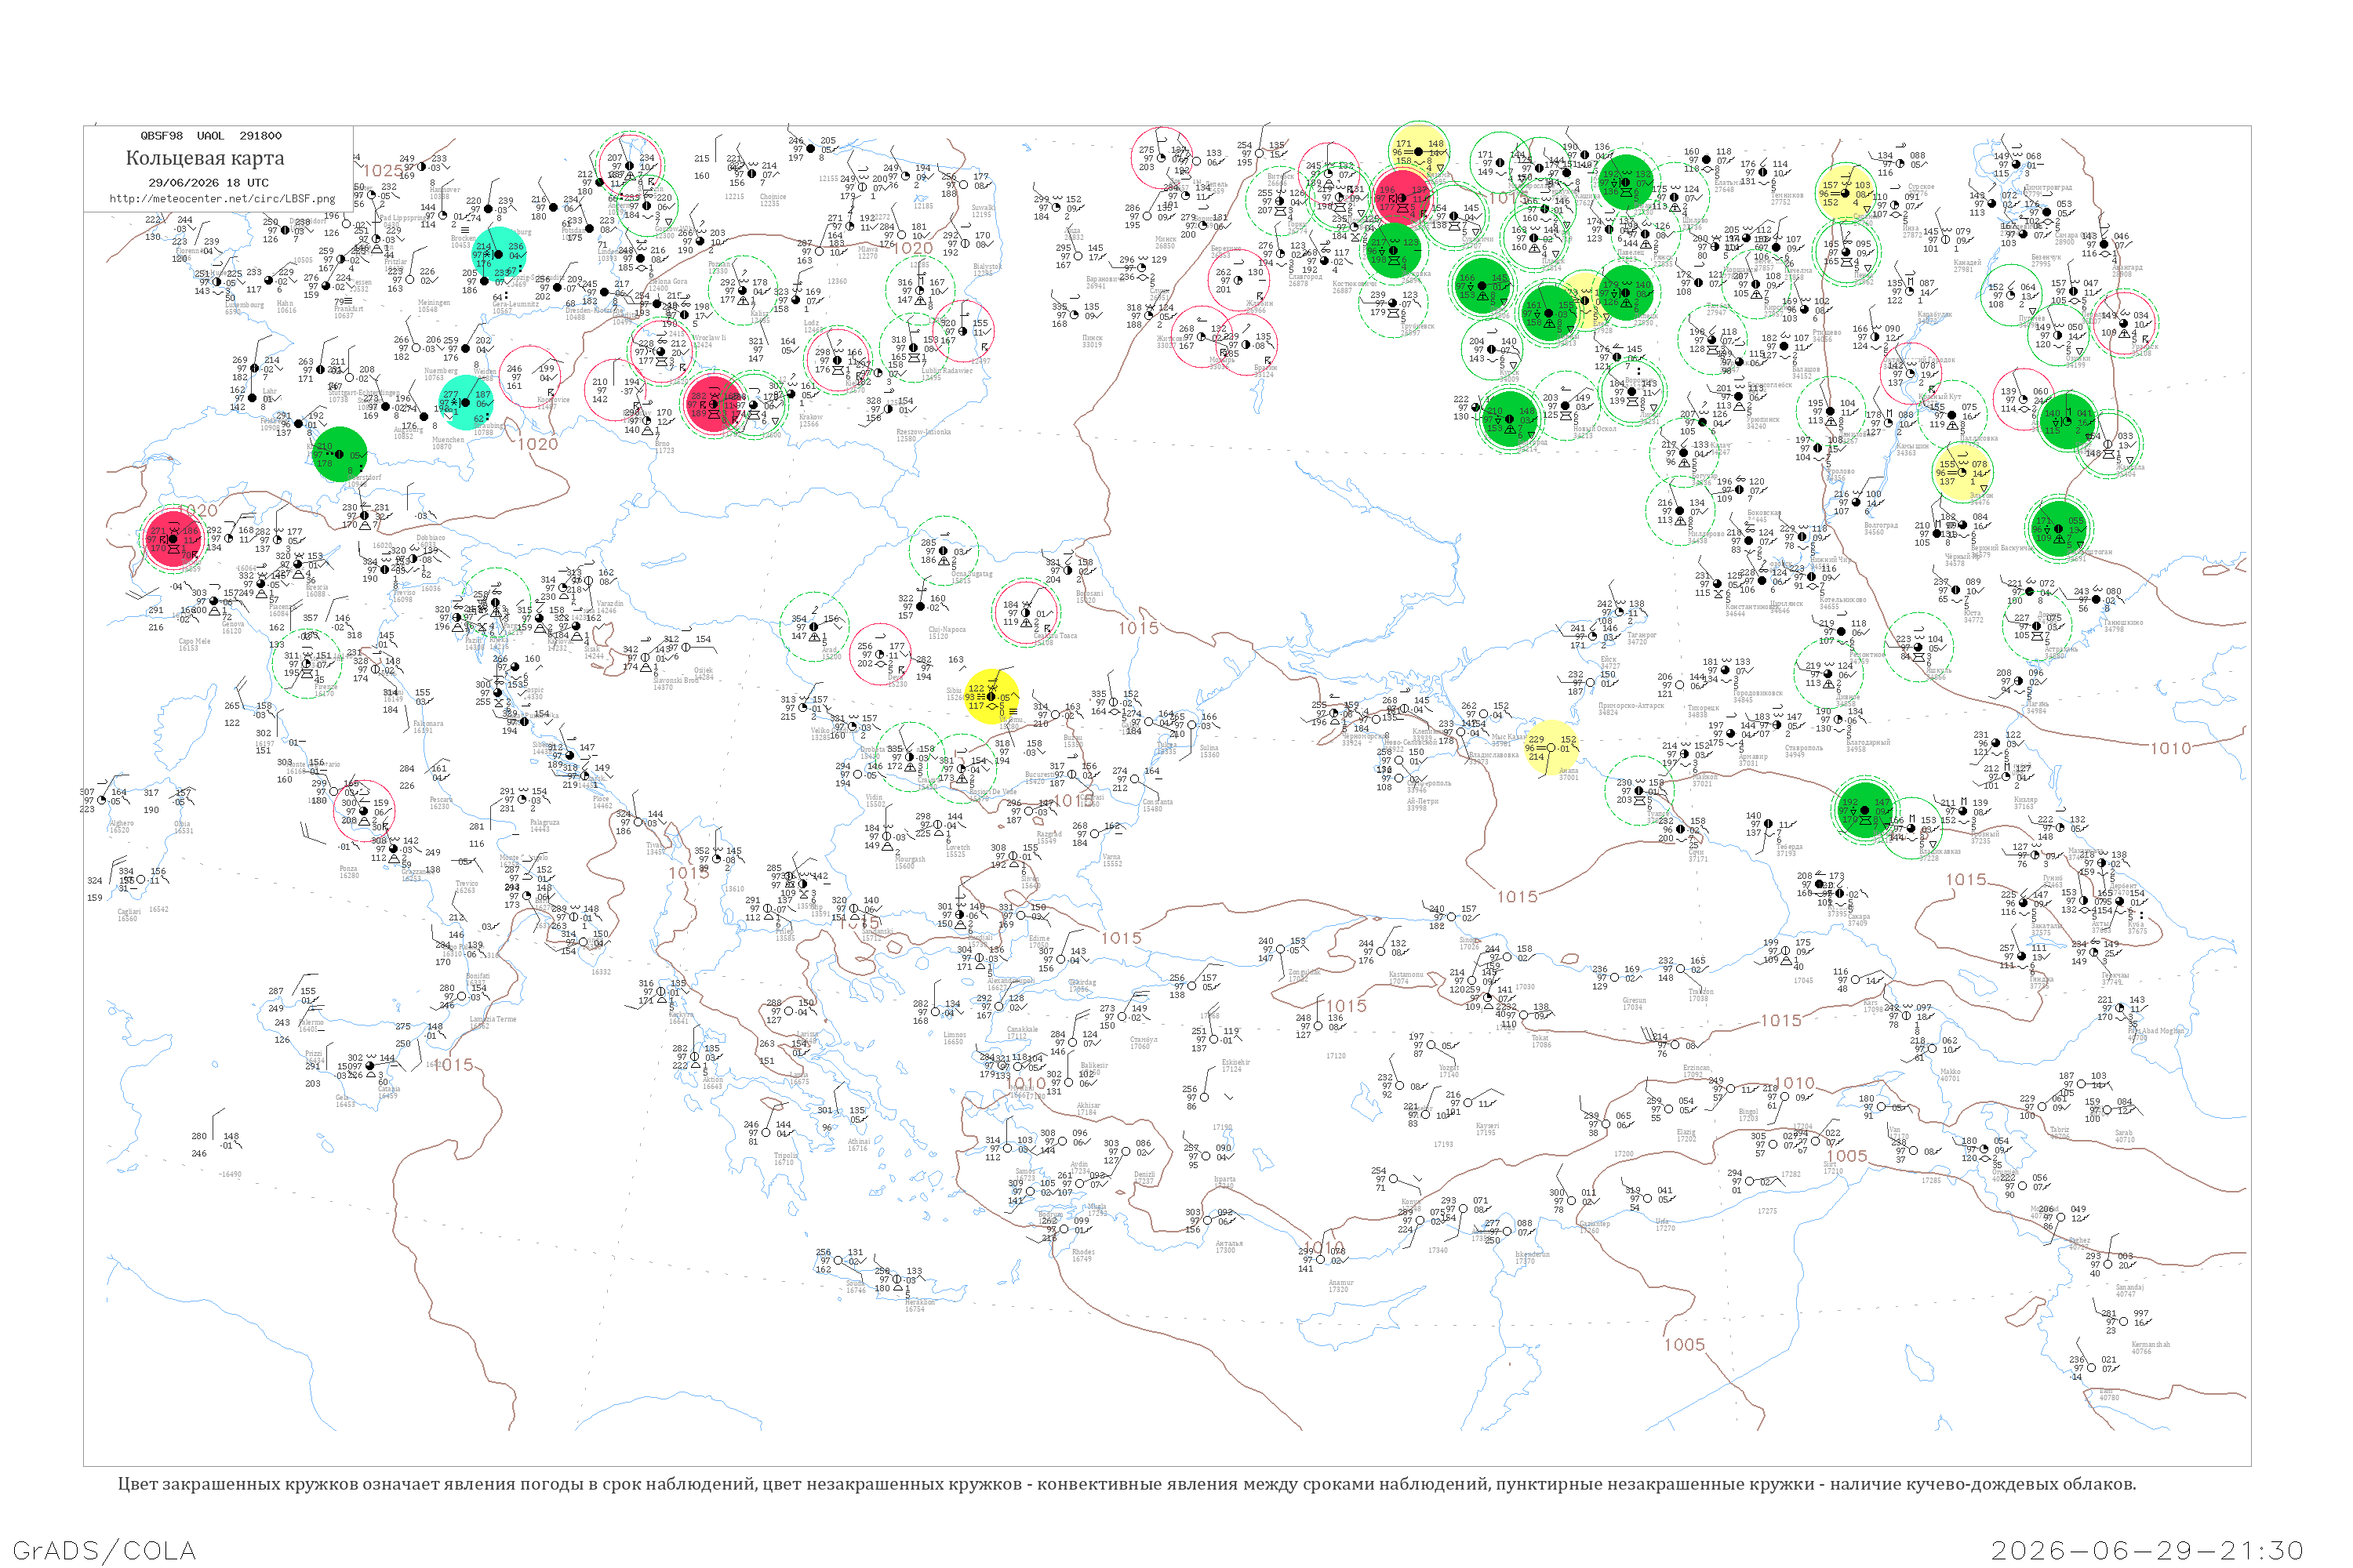Click the "Новый Оскол 34213" station label
2353x1568 pixels.
[x=1595, y=432]
